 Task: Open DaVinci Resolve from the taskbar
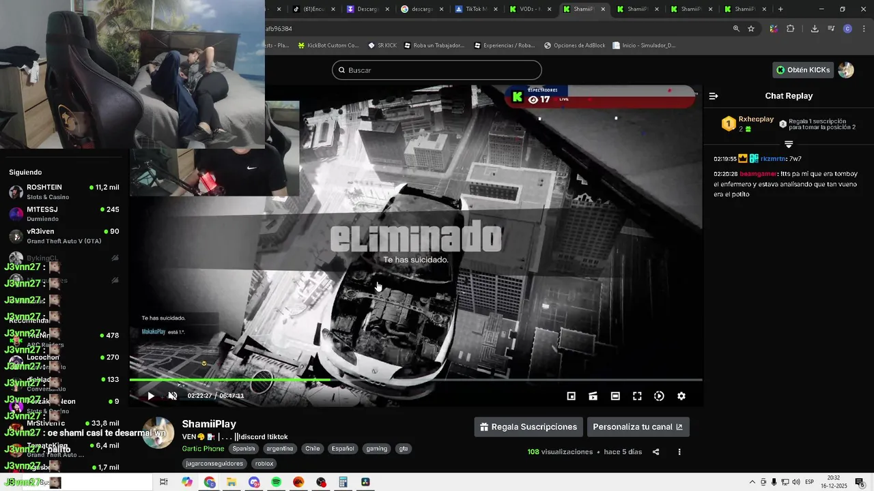point(366,482)
